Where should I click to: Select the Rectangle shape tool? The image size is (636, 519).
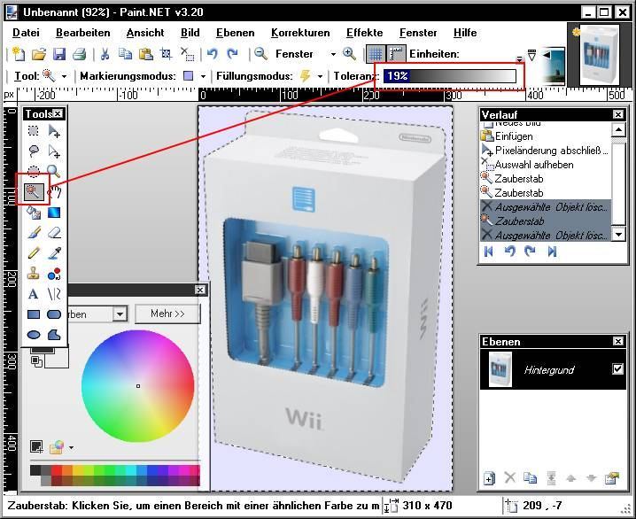pos(34,314)
